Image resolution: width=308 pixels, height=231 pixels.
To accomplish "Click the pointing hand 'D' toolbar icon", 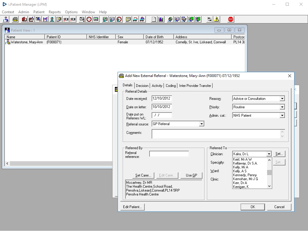I will click(x=66, y=19).
